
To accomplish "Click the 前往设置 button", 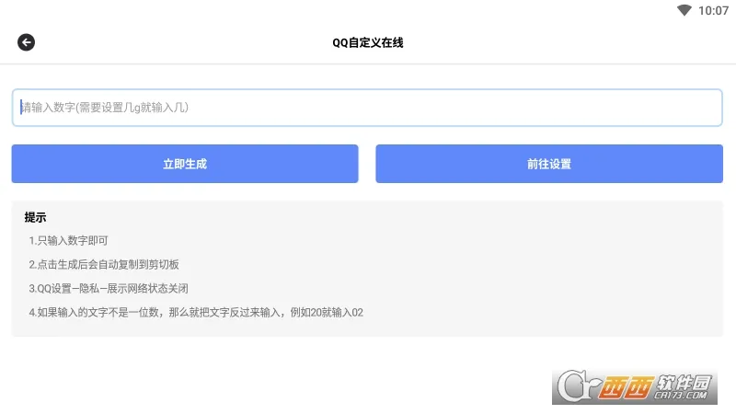I will [549, 164].
